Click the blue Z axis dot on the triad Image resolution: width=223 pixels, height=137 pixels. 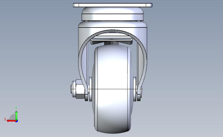[17, 121]
